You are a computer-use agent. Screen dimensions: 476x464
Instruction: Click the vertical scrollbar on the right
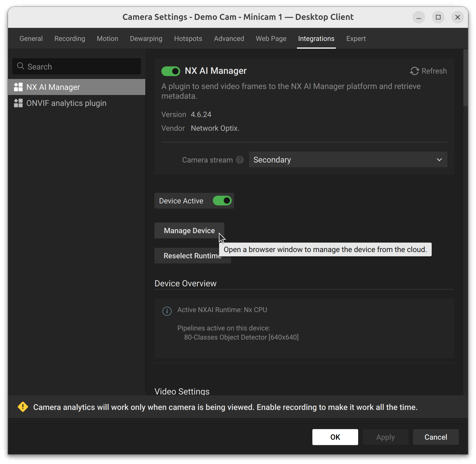tap(465, 78)
